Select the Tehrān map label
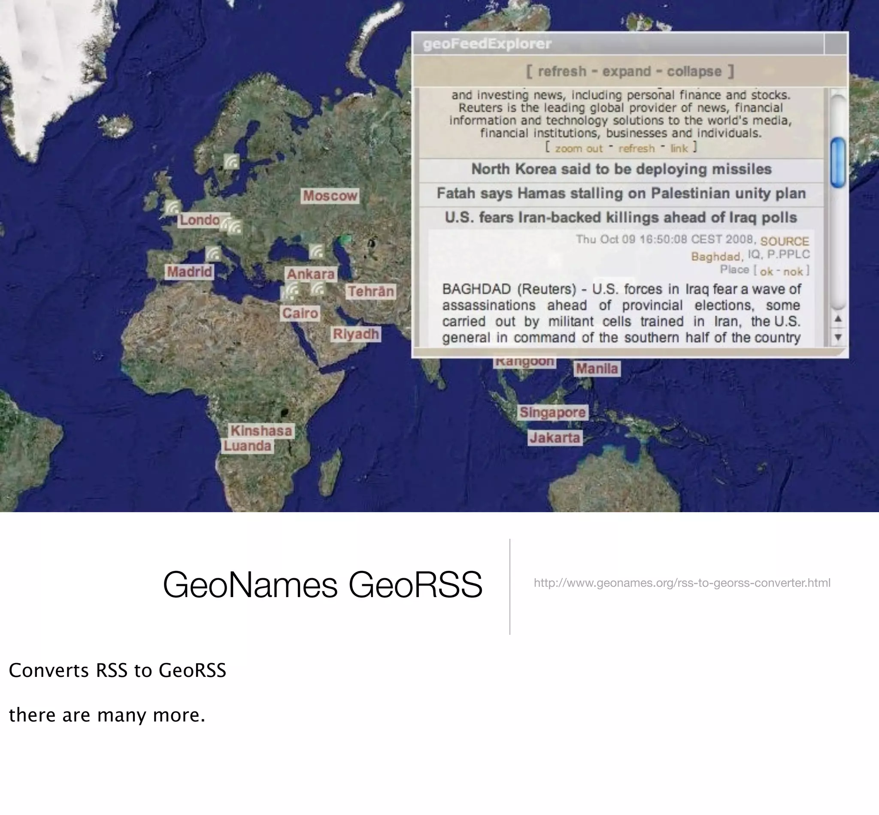 click(371, 292)
